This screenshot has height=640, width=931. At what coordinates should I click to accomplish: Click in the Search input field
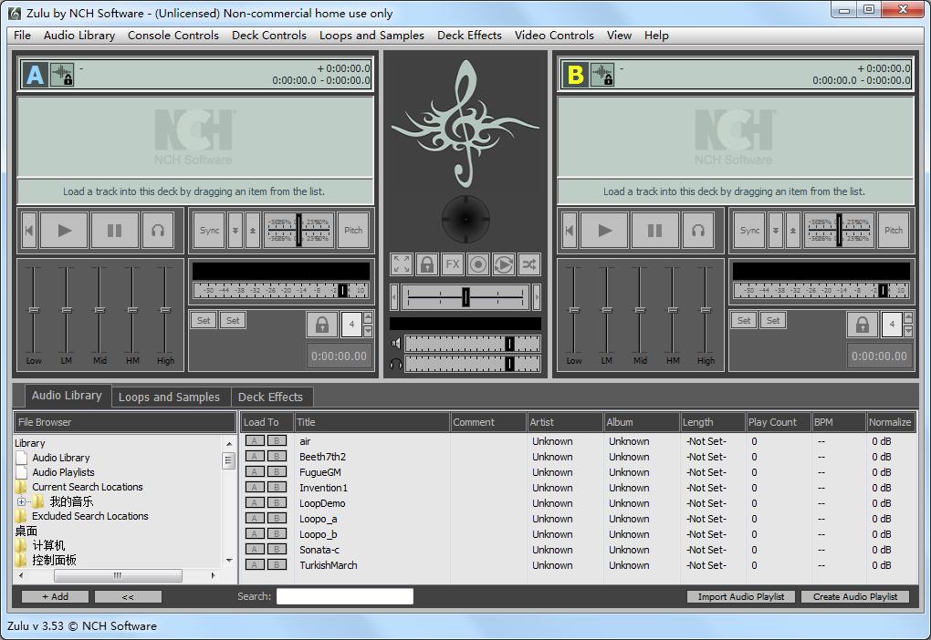click(x=344, y=596)
